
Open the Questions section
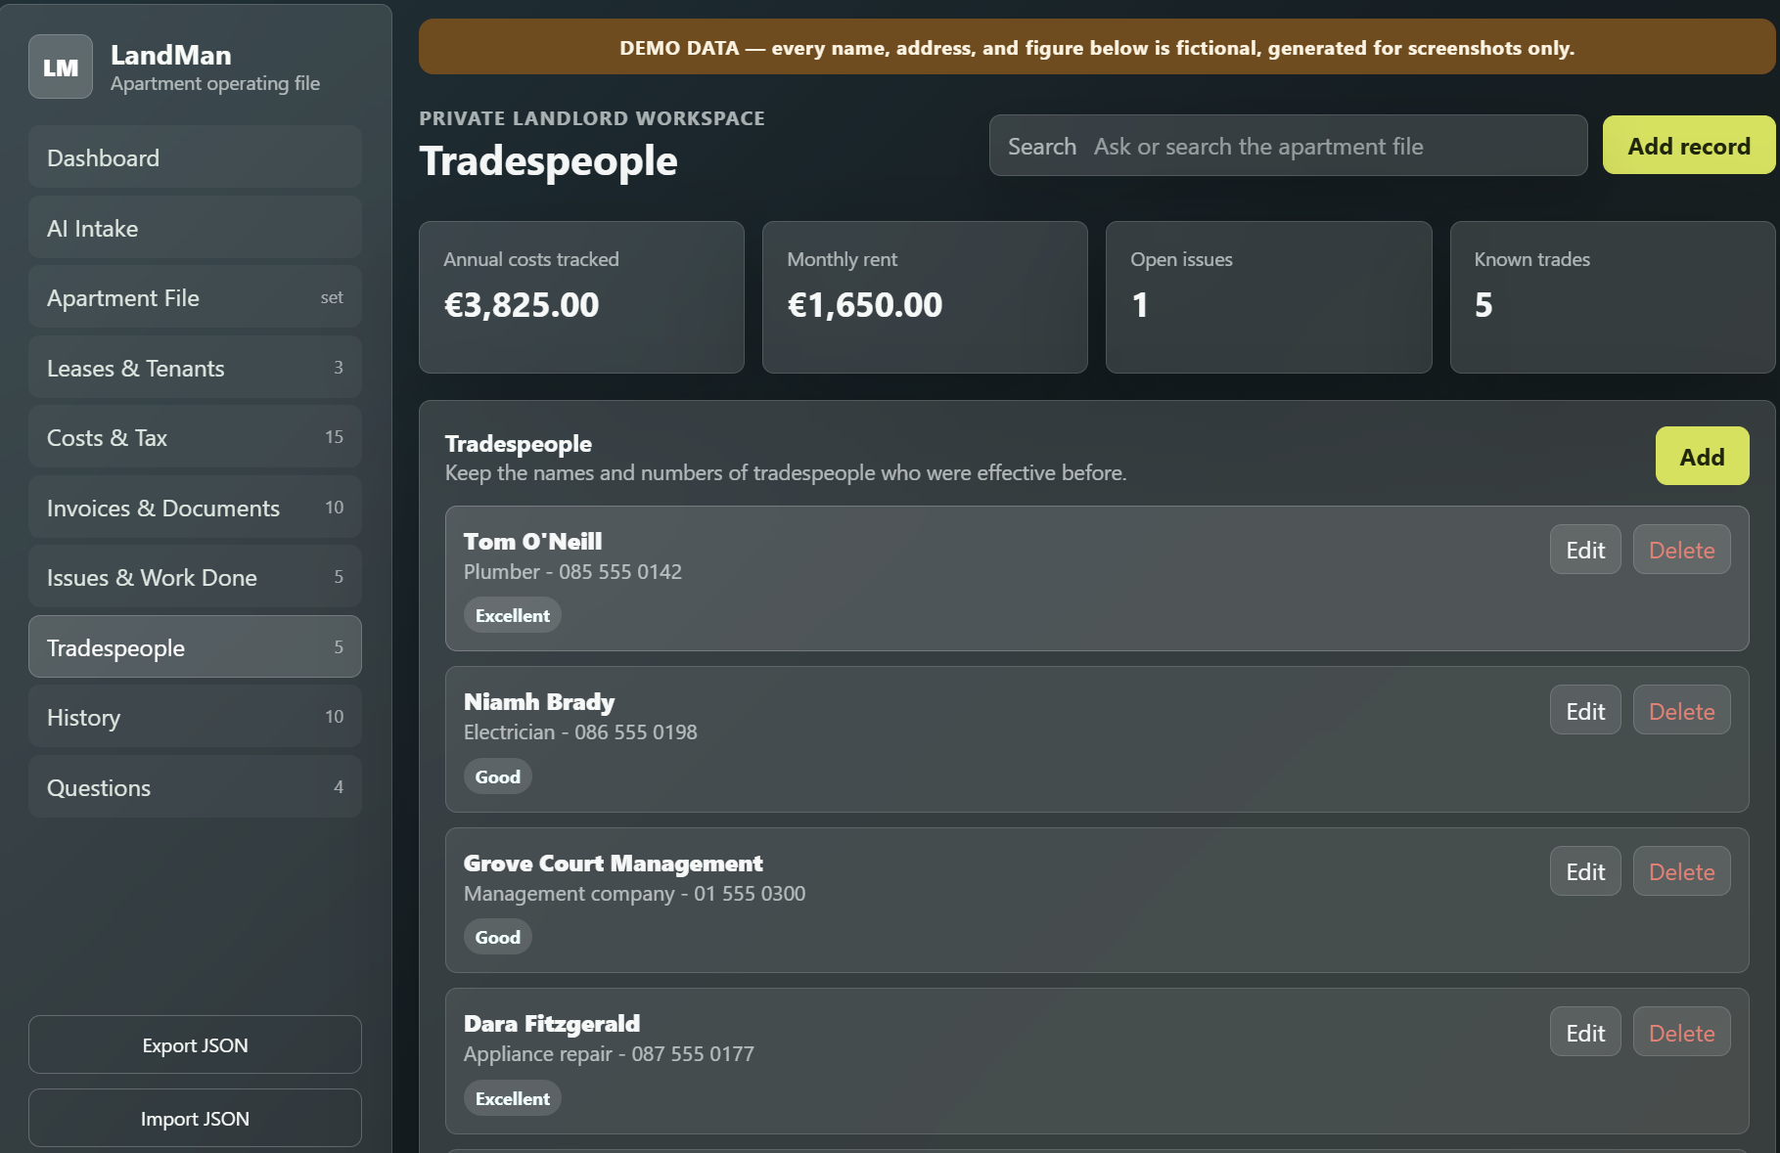(195, 787)
